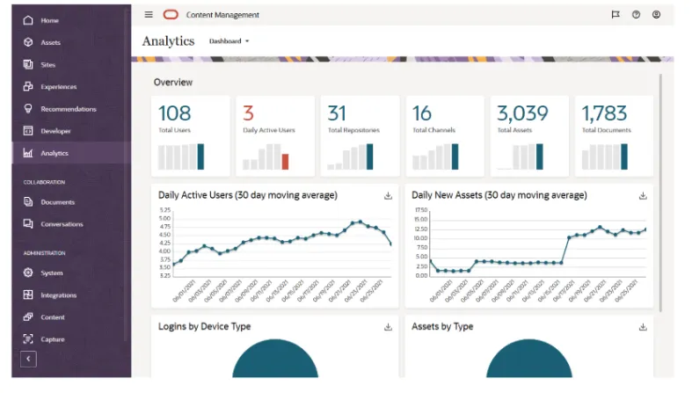Go to Sites in the sidebar

pos(47,65)
